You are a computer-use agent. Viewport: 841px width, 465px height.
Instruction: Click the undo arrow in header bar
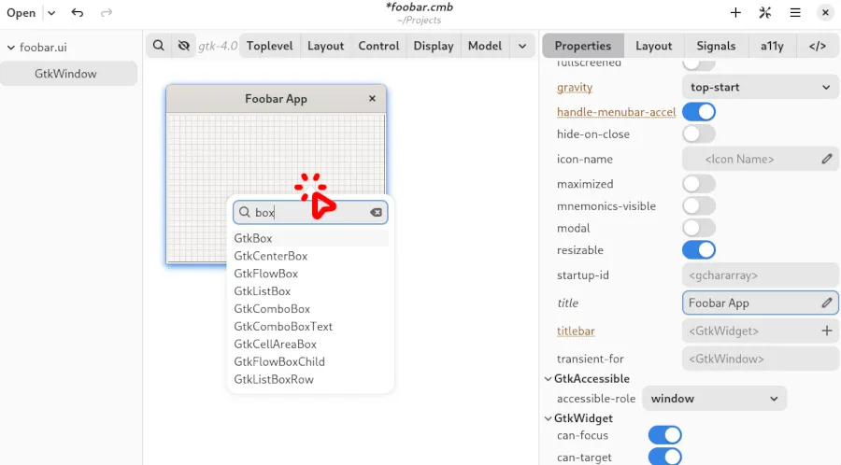coord(78,13)
